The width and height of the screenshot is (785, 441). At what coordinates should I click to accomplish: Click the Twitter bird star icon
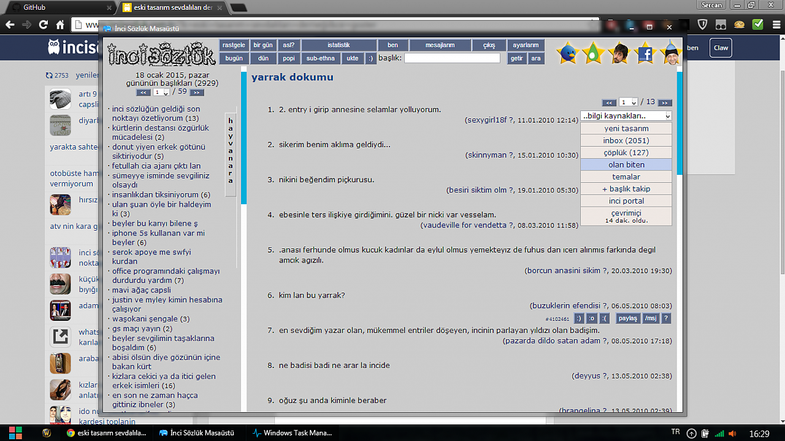[567, 53]
